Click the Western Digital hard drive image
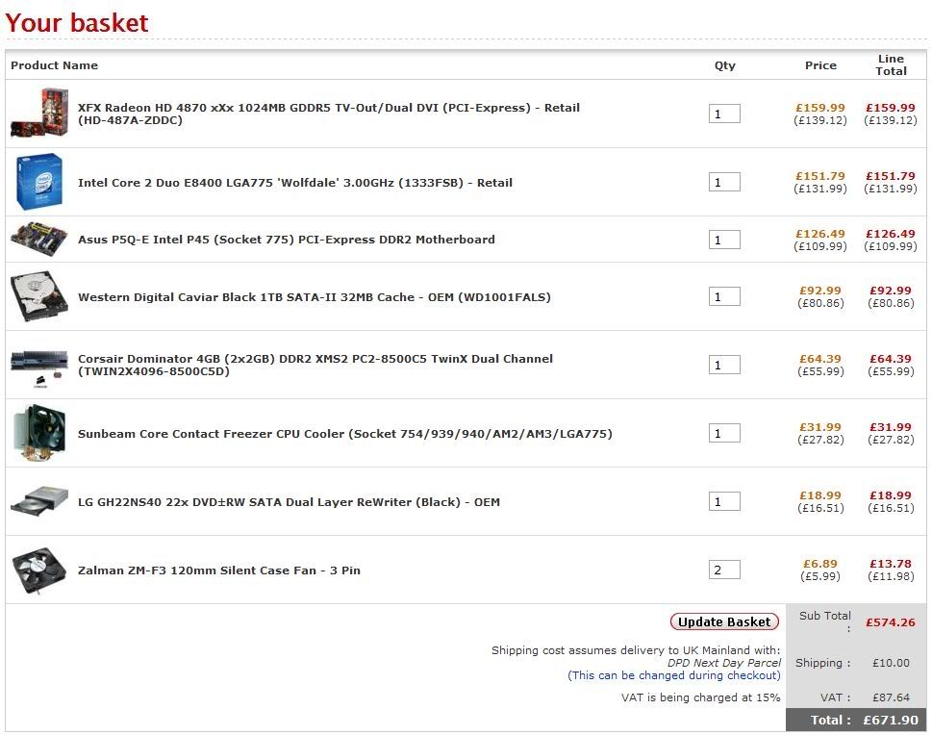The image size is (932, 735). 39,297
